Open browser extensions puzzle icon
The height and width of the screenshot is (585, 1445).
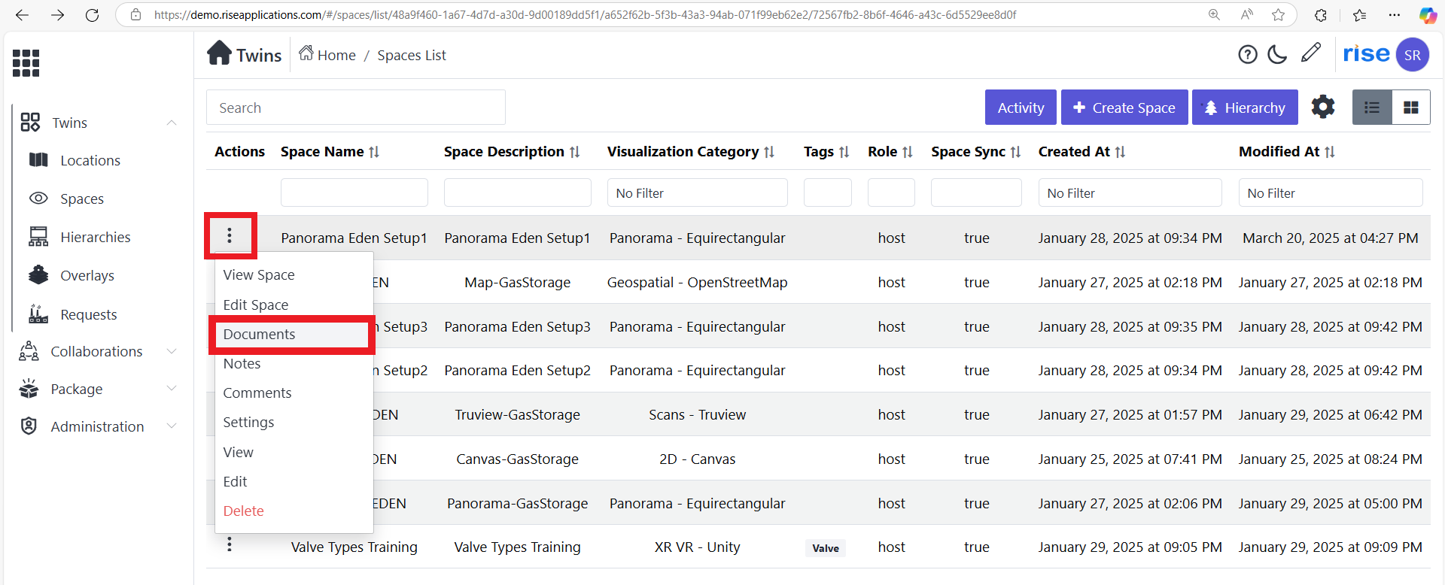(1321, 15)
